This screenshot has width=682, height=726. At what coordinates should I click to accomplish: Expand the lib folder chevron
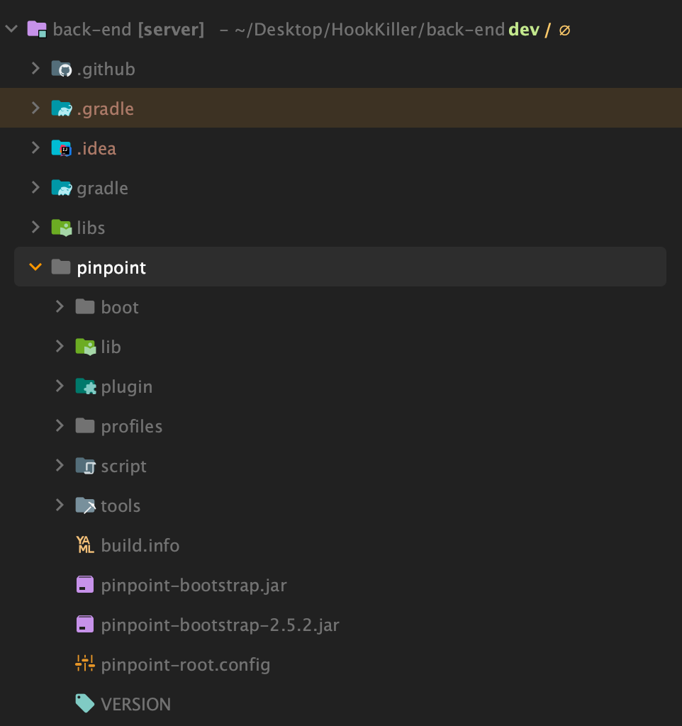[60, 346]
